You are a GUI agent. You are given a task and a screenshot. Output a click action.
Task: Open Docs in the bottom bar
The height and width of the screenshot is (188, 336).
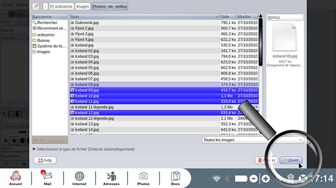tap(175, 178)
